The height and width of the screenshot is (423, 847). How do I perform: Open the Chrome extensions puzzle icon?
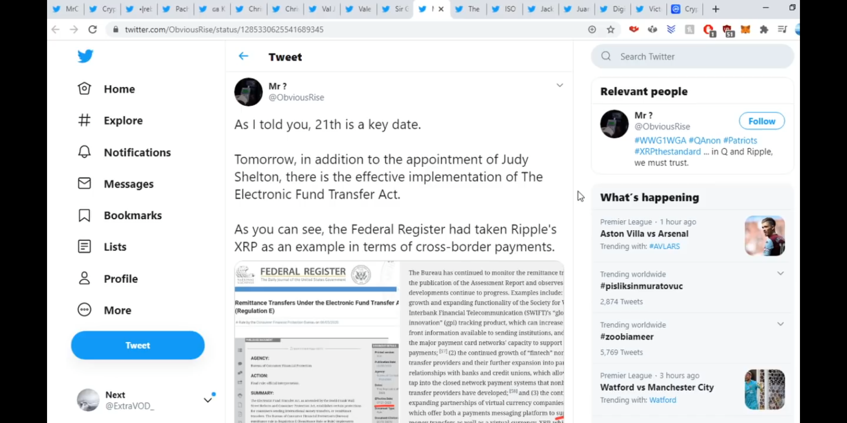point(764,29)
